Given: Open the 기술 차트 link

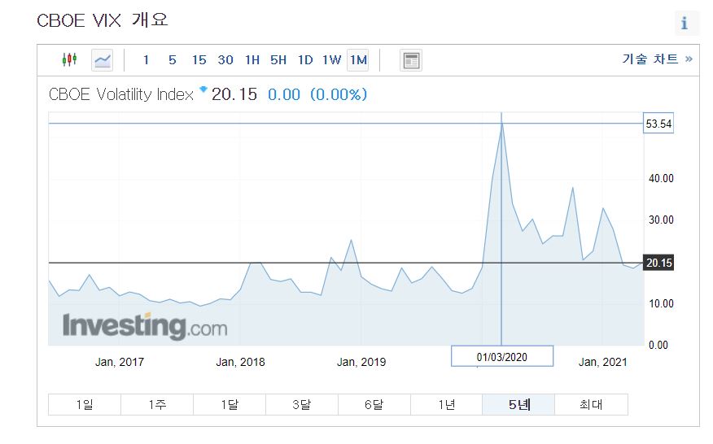Looking at the screenshot, I should pos(658,59).
